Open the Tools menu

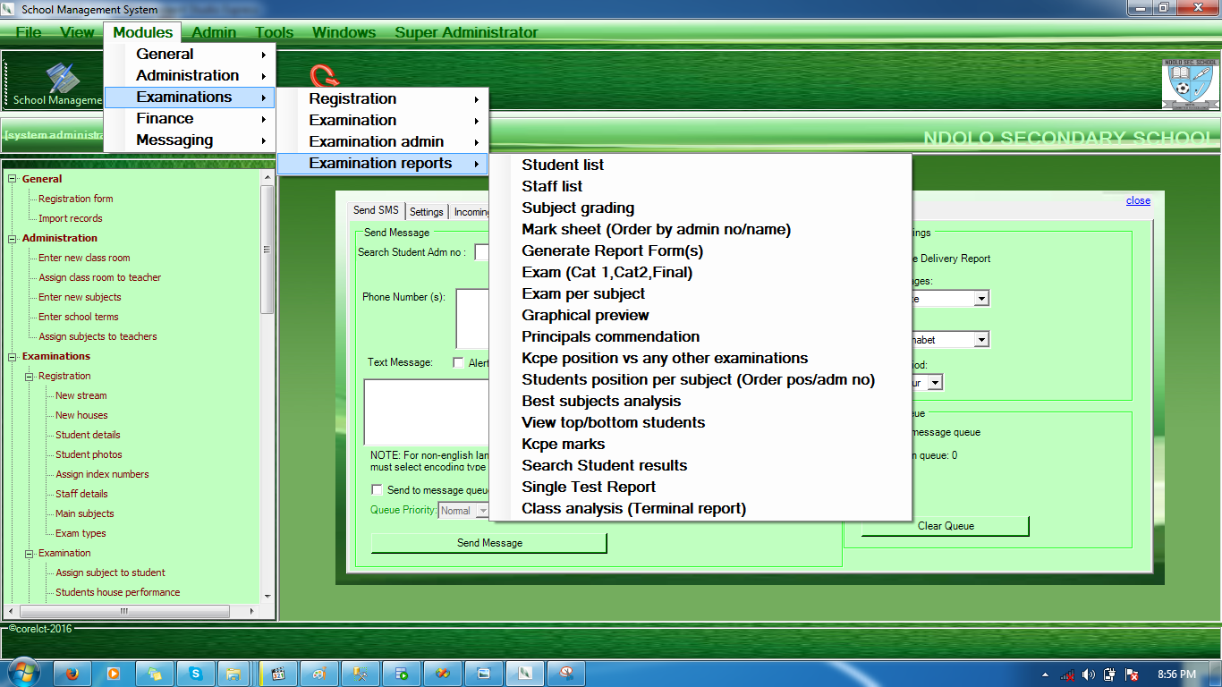pos(274,32)
